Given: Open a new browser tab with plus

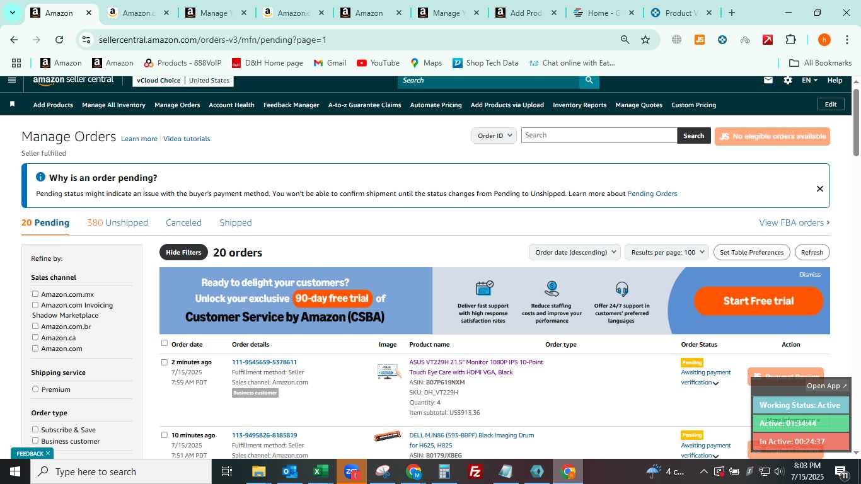Looking at the screenshot, I should [731, 13].
